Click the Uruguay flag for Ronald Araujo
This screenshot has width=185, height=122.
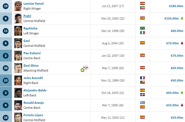(x=142, y=103)
